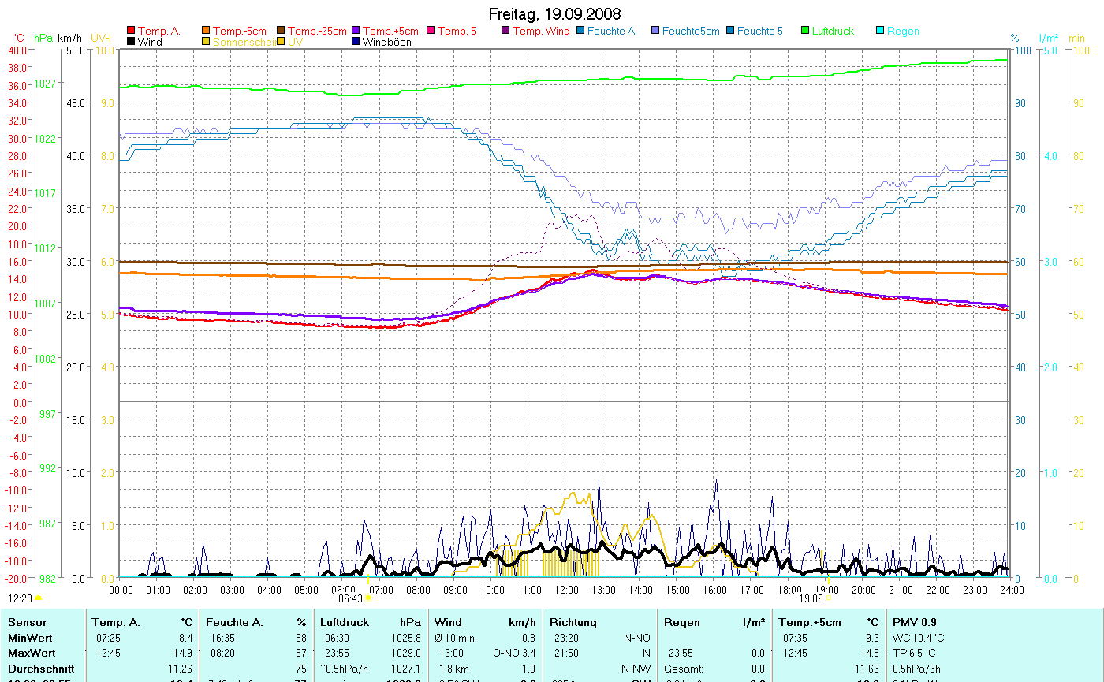The width and height of the screenshot is (1104, 682).
Task: Click the Luftdruck column header in table
Action: (x=346, y=622)
